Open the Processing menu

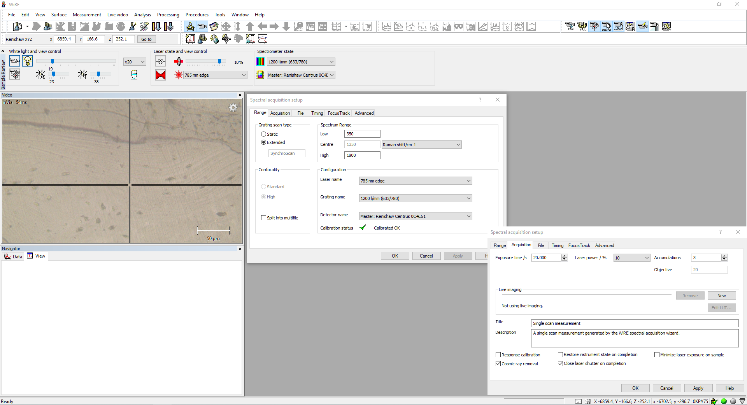(168, 15)
